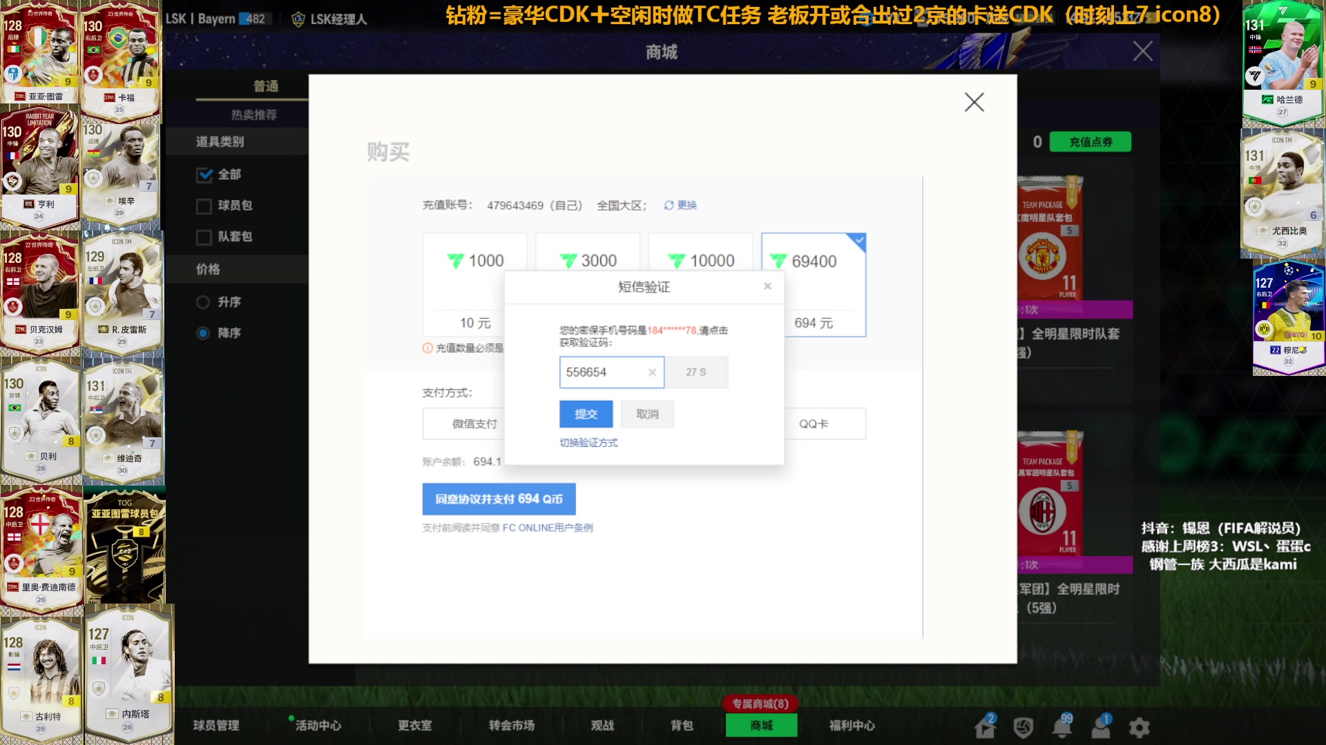
Task: Choose the 69400 points recharge option
Action: [814, 285]
